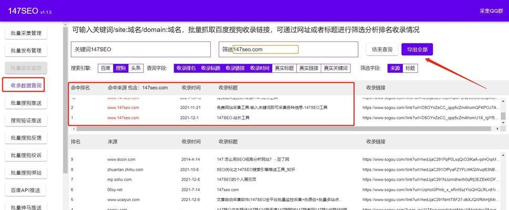Go to 批量搜狗绑站 page
Viewport: 509px width, 210px height.
(26, 173)
